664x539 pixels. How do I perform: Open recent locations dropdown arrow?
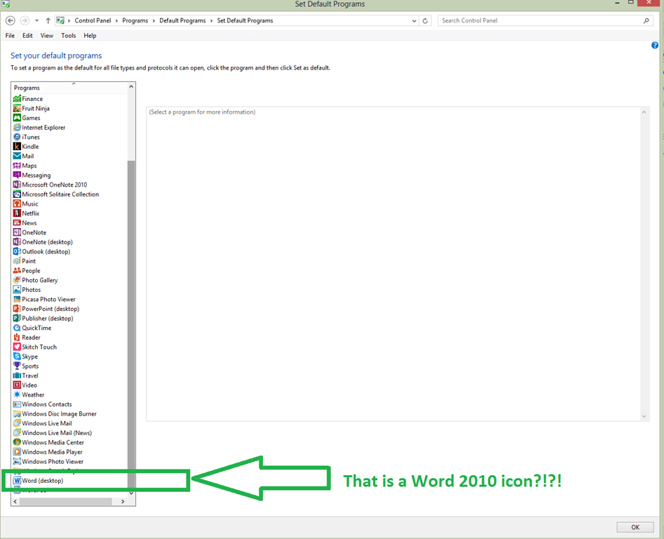[37, 20]
